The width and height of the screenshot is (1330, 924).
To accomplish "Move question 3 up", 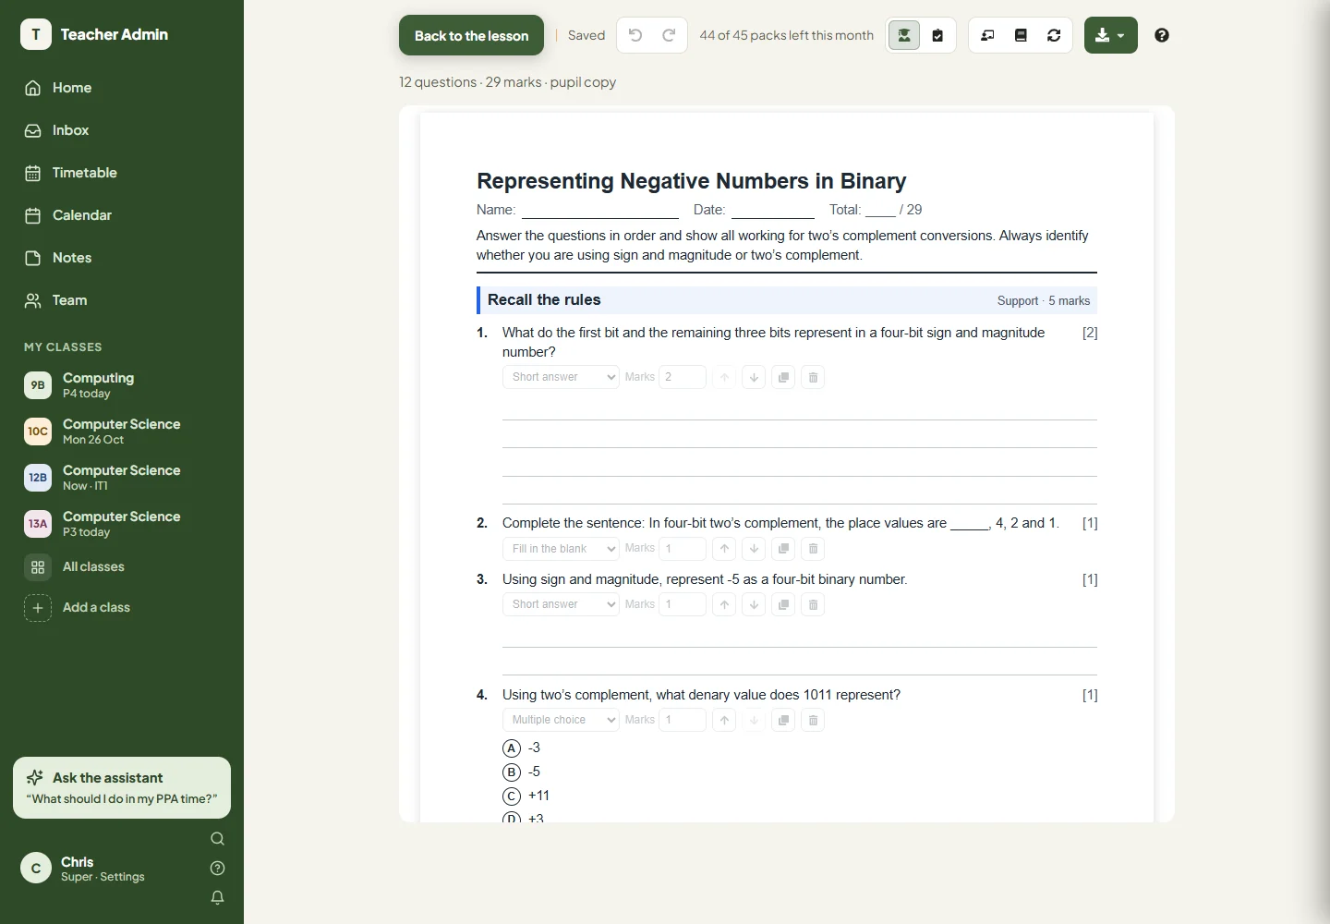I will (724, 604).
